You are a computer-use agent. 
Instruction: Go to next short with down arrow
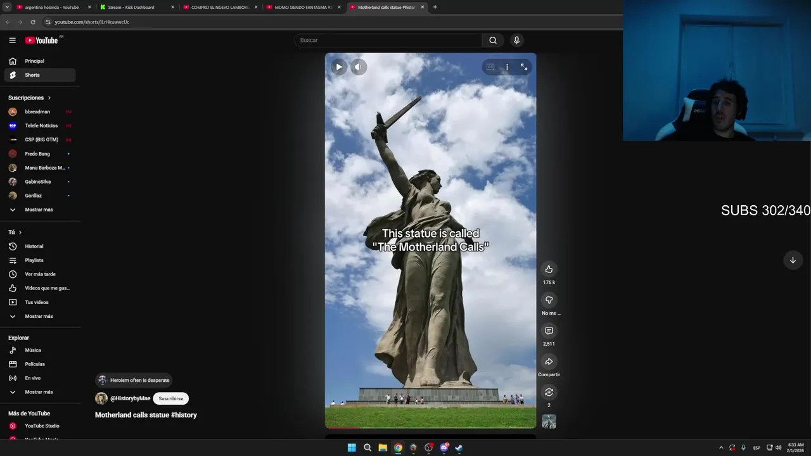(x=793, y=260)
